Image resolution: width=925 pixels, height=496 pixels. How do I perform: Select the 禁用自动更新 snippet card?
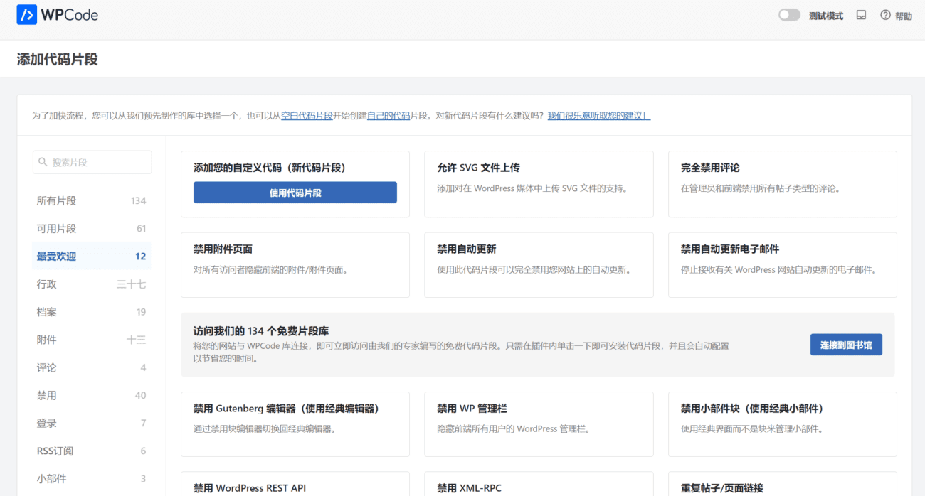coord(538,264)
